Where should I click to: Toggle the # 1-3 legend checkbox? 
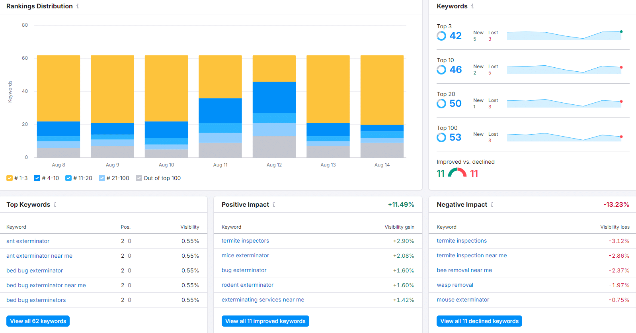coord(10,178)
